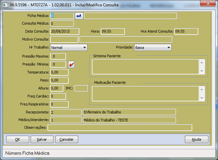The image size is (218, 160).
Task: Click Sintoma Paciente scrollbar up arrow
Action: click(x=202, y=62)
